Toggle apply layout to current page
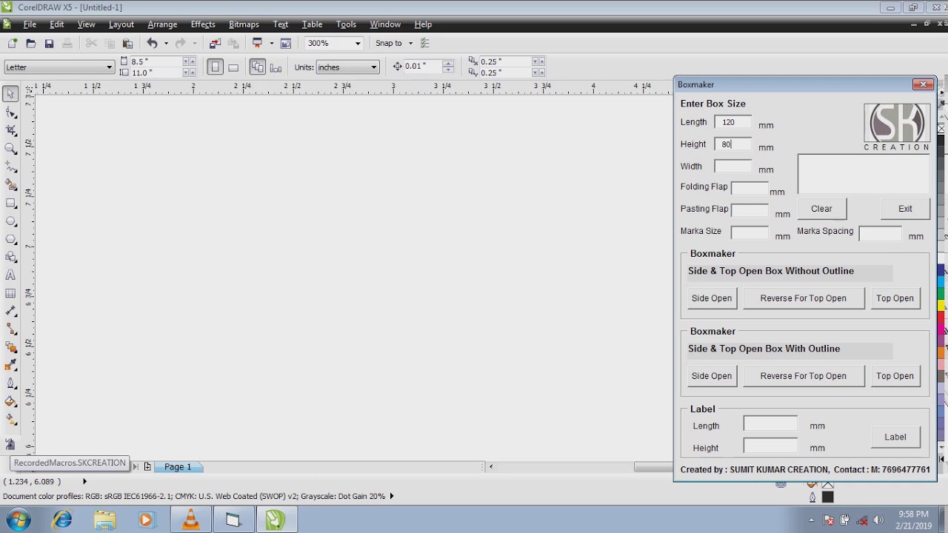 pyautogui.click(x=276, y=67)
